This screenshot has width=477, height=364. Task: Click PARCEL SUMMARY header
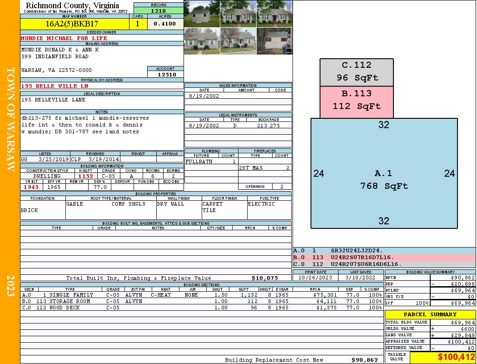(x=430, y=314)
